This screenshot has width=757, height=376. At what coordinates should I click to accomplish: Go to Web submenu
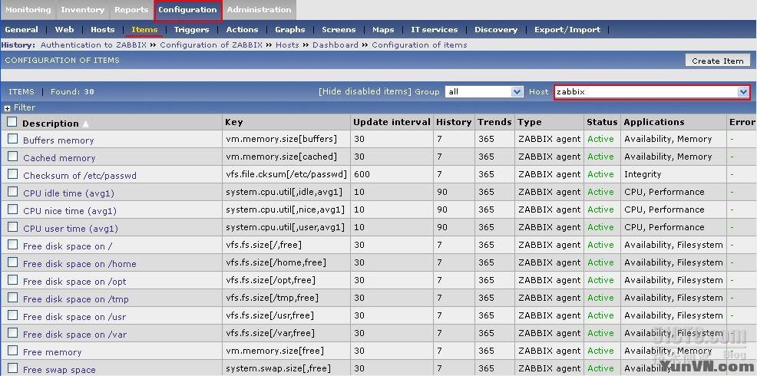[x=64, y=29]
